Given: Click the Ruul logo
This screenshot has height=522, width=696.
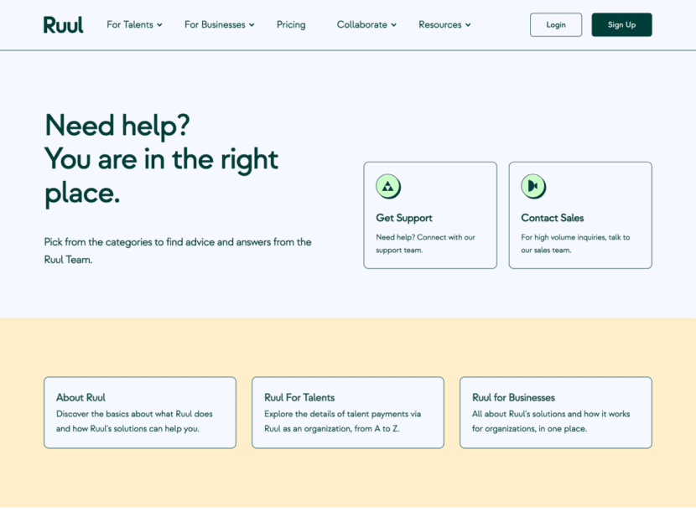Looking at the screenshot, I should (62, 24).
